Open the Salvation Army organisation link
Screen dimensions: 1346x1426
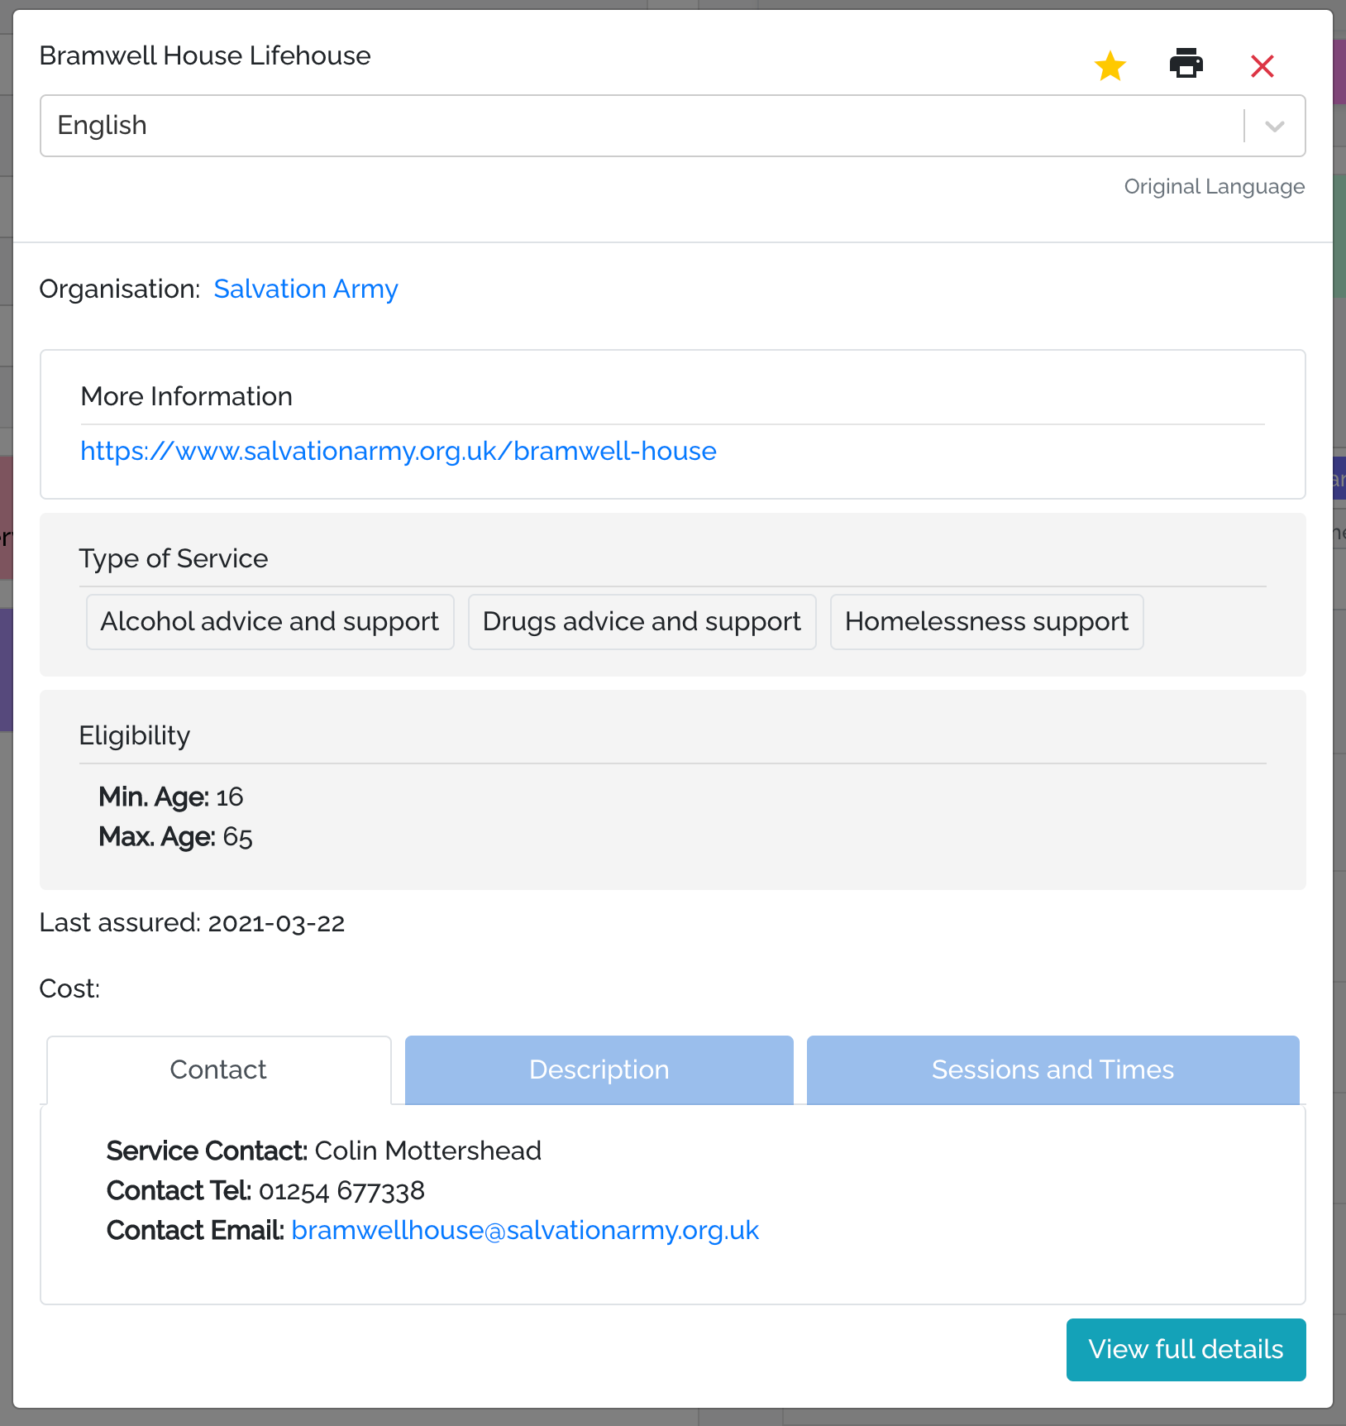tap(306, 289)
